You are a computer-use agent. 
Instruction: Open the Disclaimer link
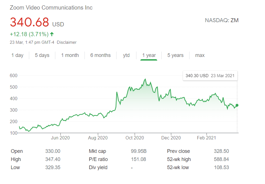67,42
